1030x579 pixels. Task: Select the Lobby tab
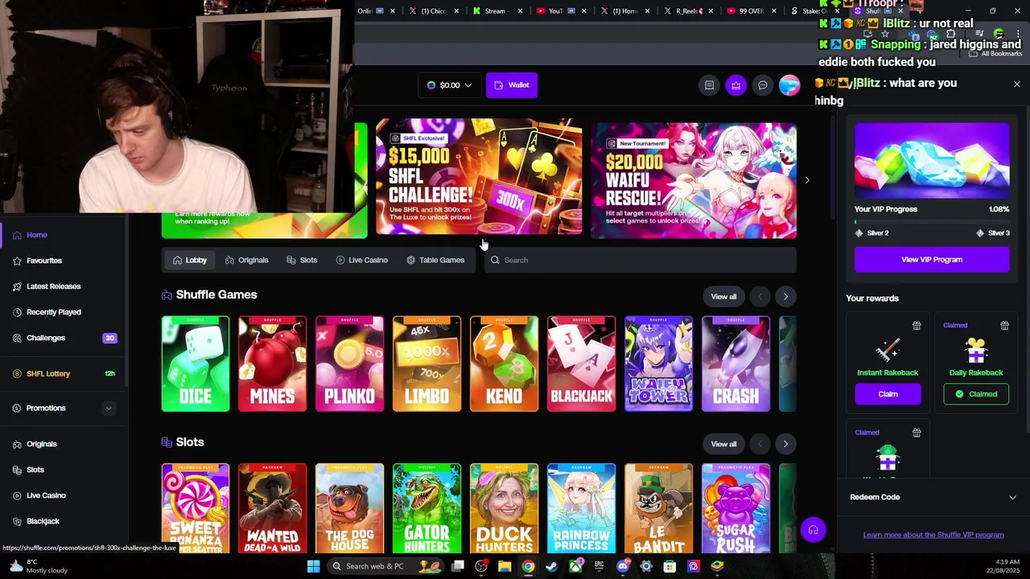click(x=190, y=260)
